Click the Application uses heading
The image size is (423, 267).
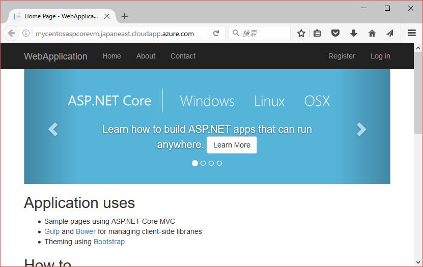point(79,203)
